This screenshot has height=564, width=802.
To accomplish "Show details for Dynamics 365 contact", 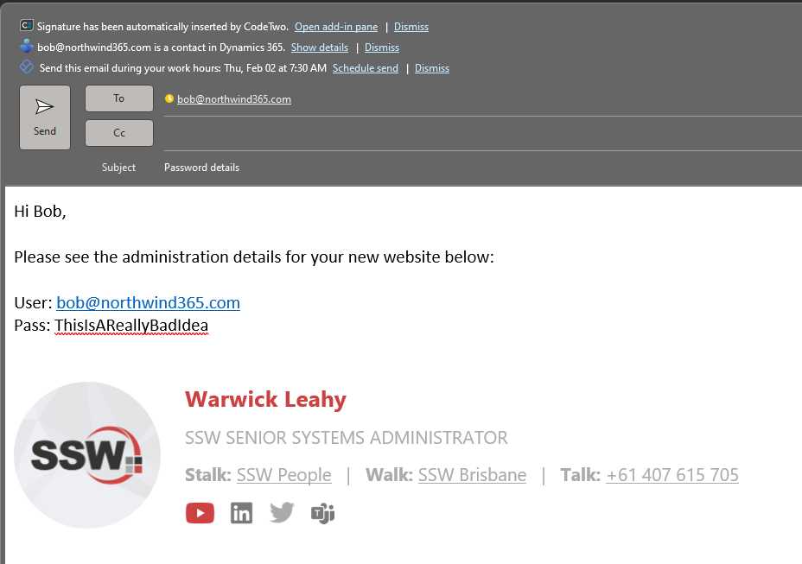I will coord(320,48).
